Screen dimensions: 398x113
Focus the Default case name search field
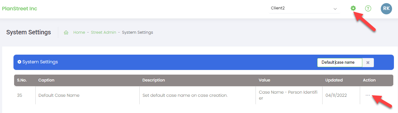pos(340,62)
